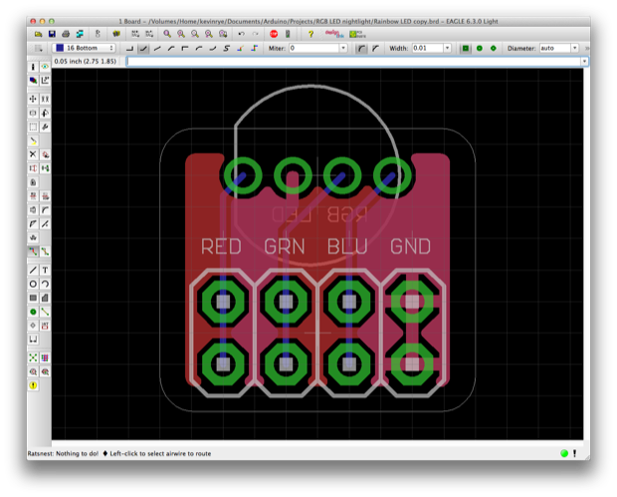617x497 pixels.
Task: Expand the toolbar overflow chevron
Action: coord(587,48)
